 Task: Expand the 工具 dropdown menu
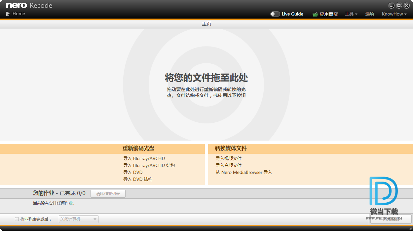351,14
